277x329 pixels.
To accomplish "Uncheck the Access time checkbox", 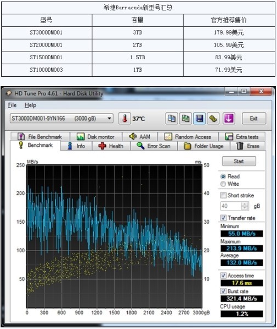I will [x=223, y=275].
